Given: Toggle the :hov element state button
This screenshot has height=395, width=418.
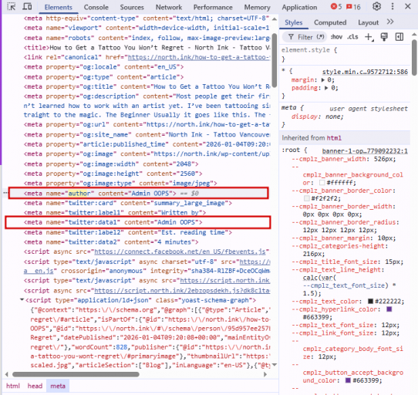Looking at the screenshot, I should pyautogui.click(x=336, y=37).
